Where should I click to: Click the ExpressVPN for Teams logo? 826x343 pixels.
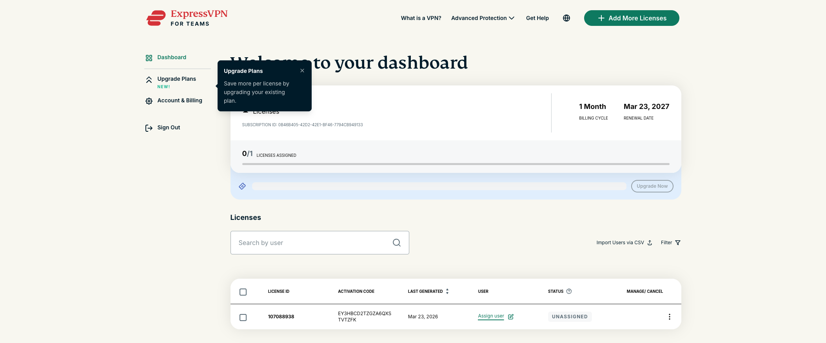[187, 18]
